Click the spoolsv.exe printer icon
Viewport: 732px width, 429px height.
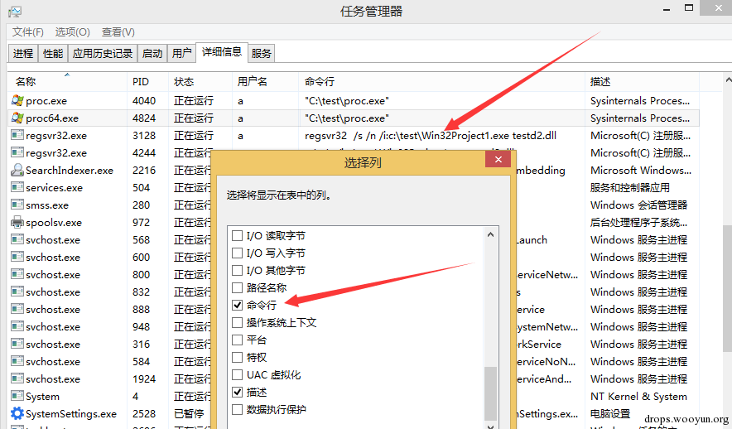point(17,222)
